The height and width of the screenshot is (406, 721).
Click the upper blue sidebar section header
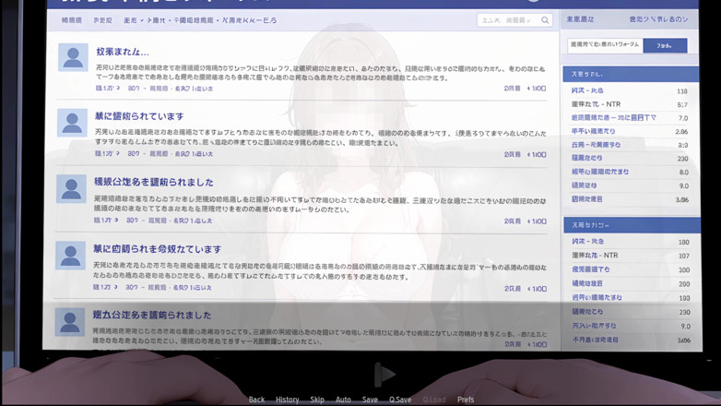631,74
